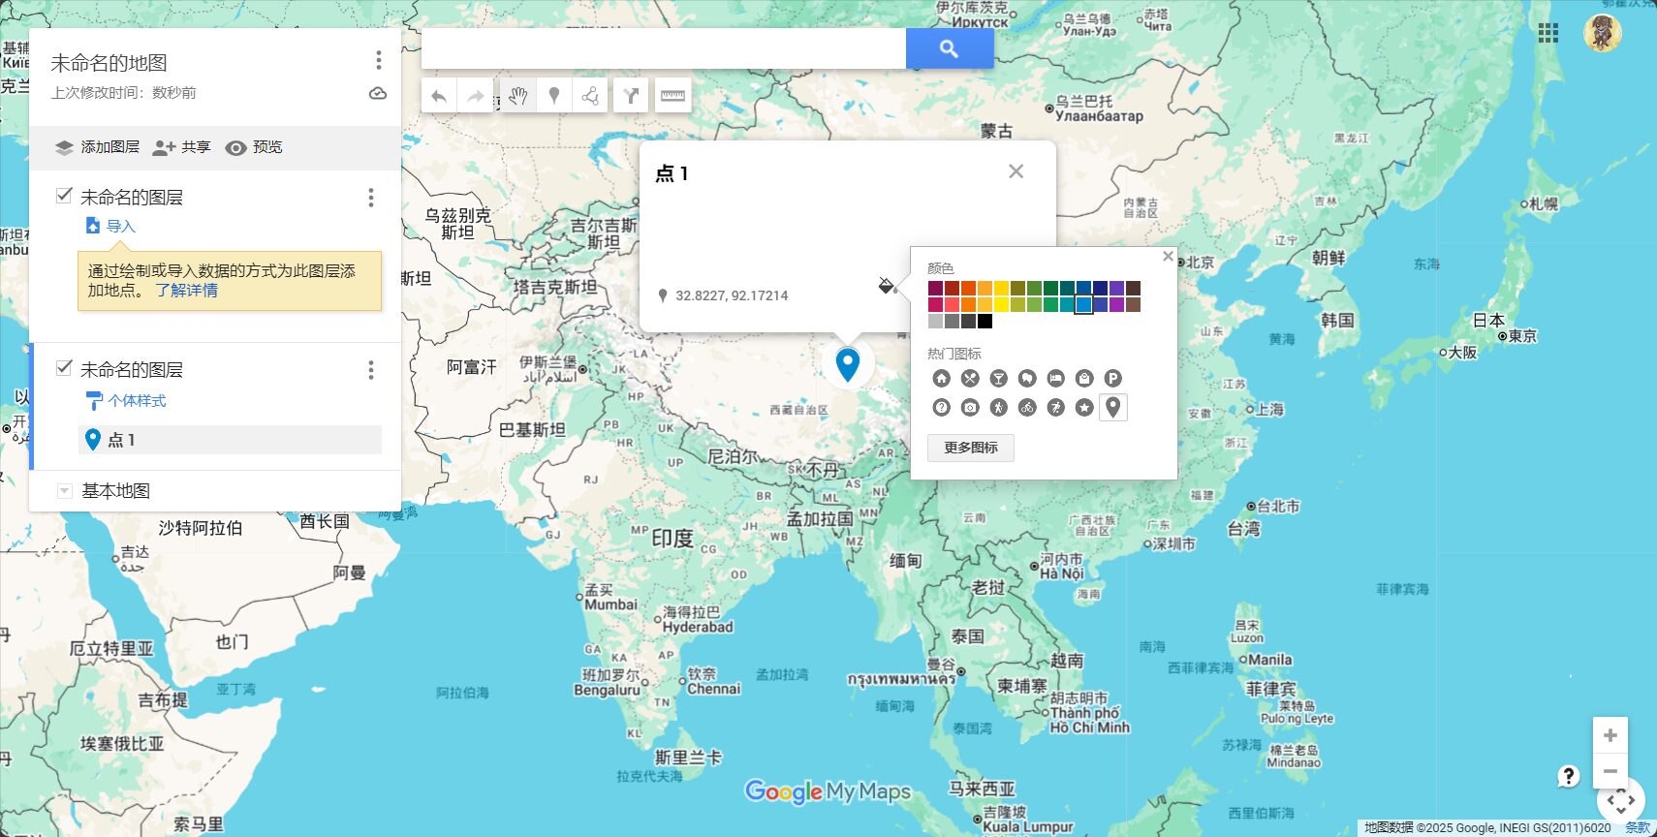The image size is (1657, 837).
Task: Click 添加图层 to add a layer
Action: [97, 147]
